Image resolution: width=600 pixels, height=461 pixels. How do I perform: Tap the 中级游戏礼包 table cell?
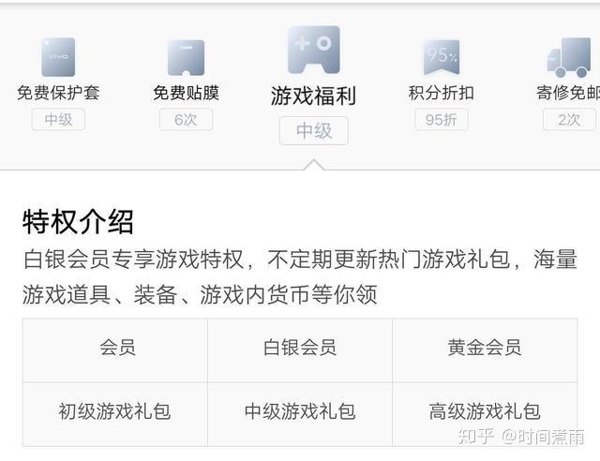[300, 411]
